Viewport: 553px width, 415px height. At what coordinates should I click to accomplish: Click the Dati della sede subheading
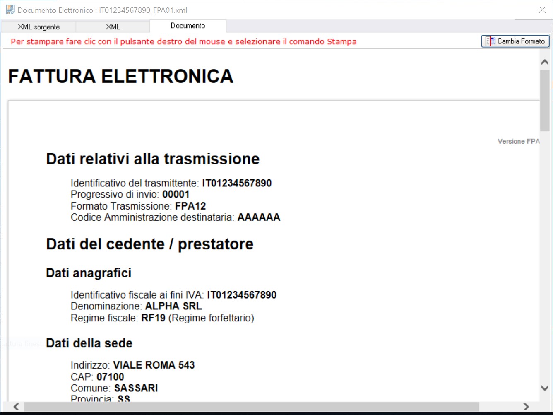coord(89,343)
